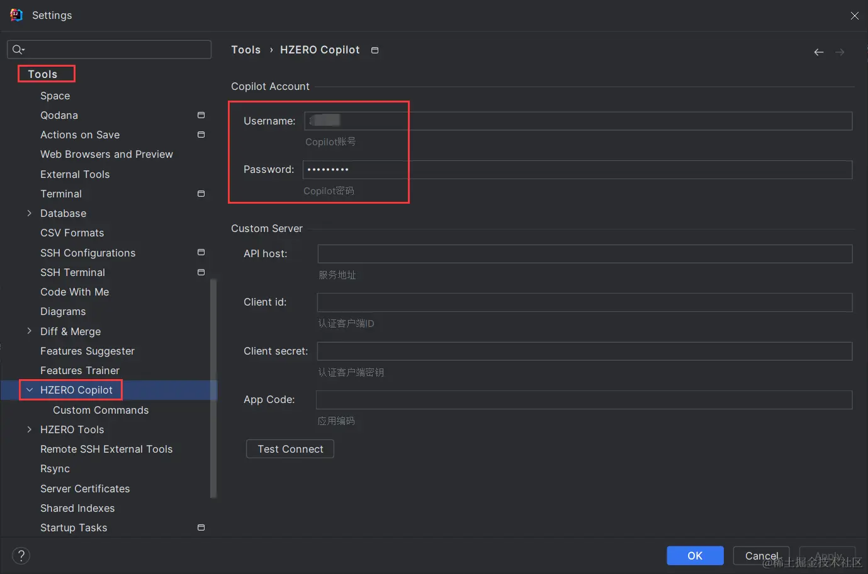This screenshot has height=574, width=868.
Task: Open Features Suggester settings
Action: coord(87,351)
